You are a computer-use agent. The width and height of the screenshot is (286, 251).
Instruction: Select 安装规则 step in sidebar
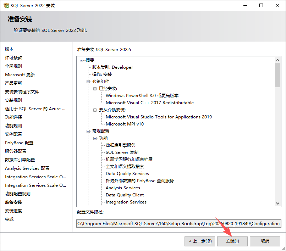[x=13, y=100]
